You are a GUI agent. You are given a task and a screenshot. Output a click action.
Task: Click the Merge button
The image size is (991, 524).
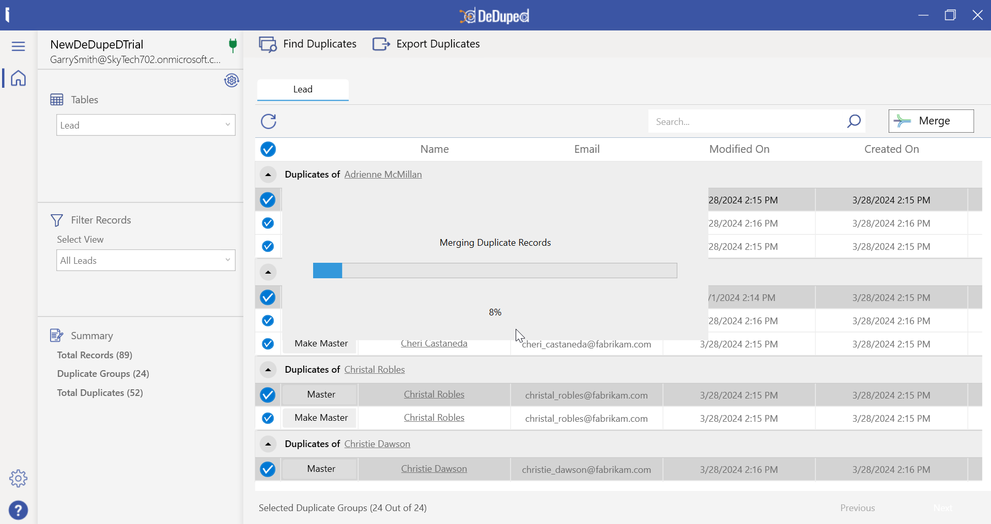(931, 121)
